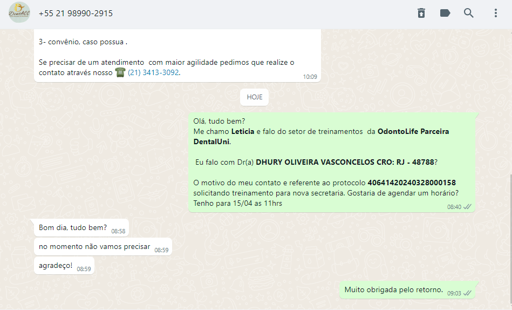Search messages with the magnifier icon
512x310 pixels.
coord(469,13)
